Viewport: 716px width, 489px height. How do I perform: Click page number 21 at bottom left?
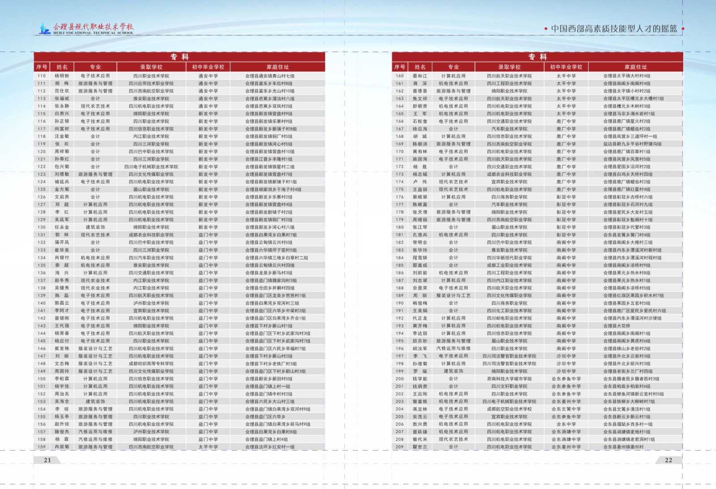(47, 460)
